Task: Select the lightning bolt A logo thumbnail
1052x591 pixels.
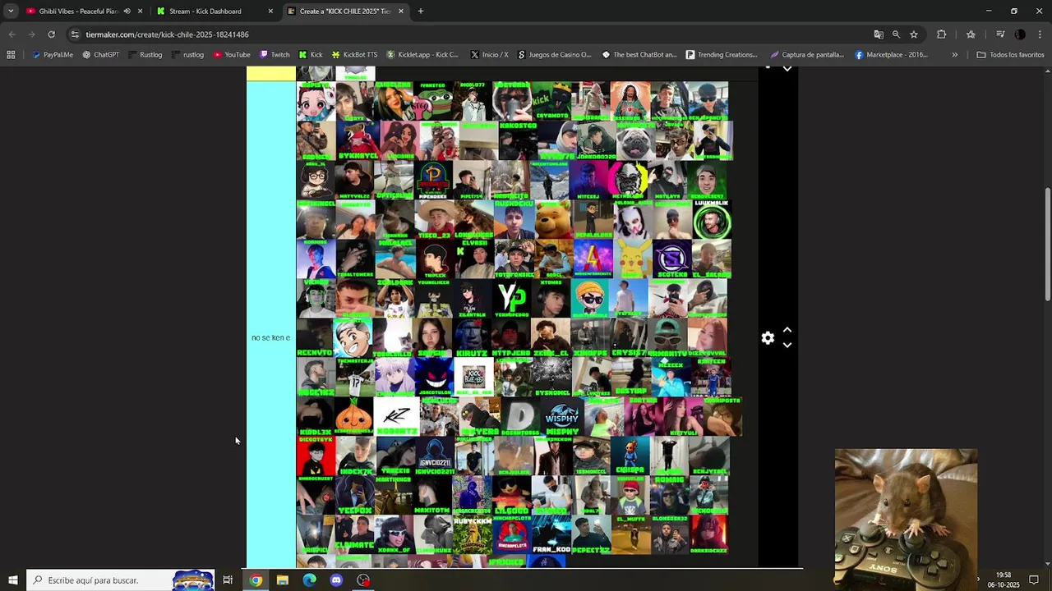Action: pos(593,259)
